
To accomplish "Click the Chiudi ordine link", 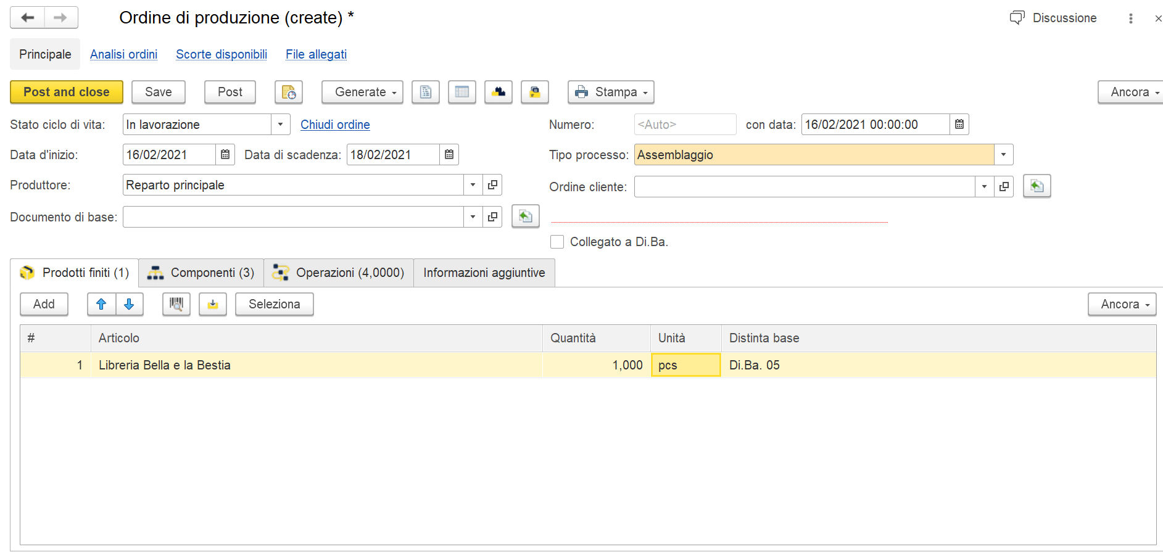I will coord(335,125).
